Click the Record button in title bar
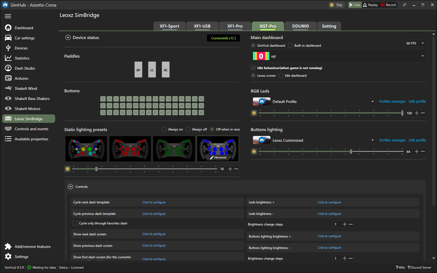This screenshot has height=273, width=437. (388, 5)
